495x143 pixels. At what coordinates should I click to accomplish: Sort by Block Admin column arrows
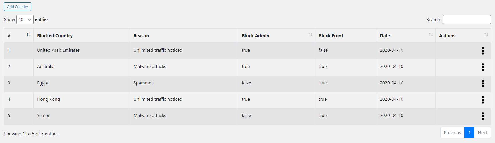[x=310, y=35]
